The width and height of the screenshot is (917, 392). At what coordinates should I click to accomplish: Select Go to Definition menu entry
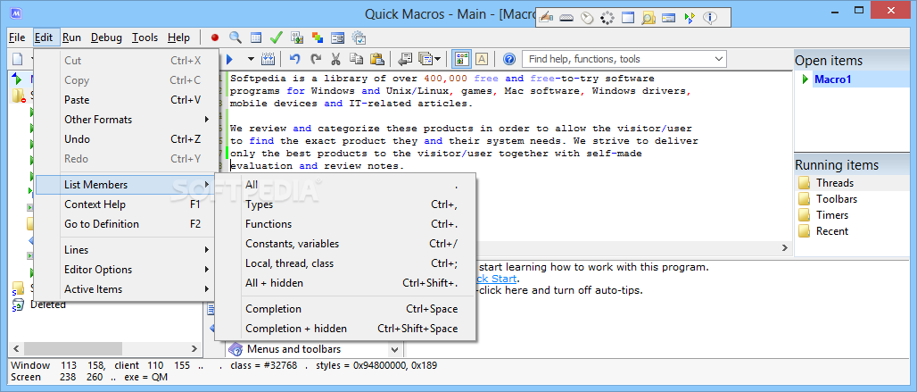coord(124,224)
